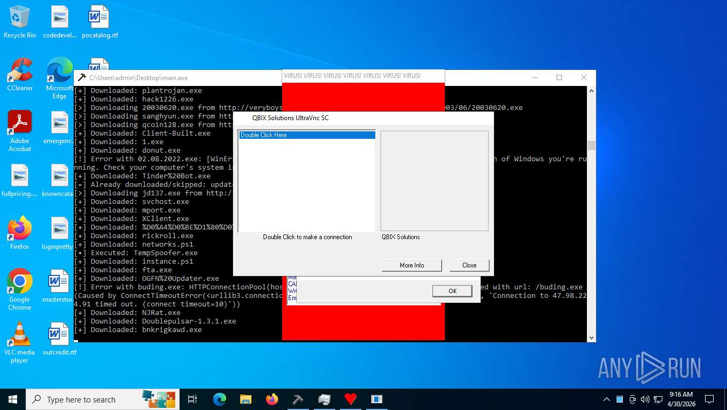Switch to main.exe hammer icon on taskbar
Viewport: 727px width, 410px height.
pos(298,399)
